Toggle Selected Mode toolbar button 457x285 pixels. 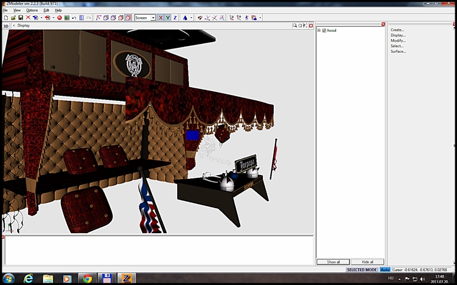click(128, 18)
